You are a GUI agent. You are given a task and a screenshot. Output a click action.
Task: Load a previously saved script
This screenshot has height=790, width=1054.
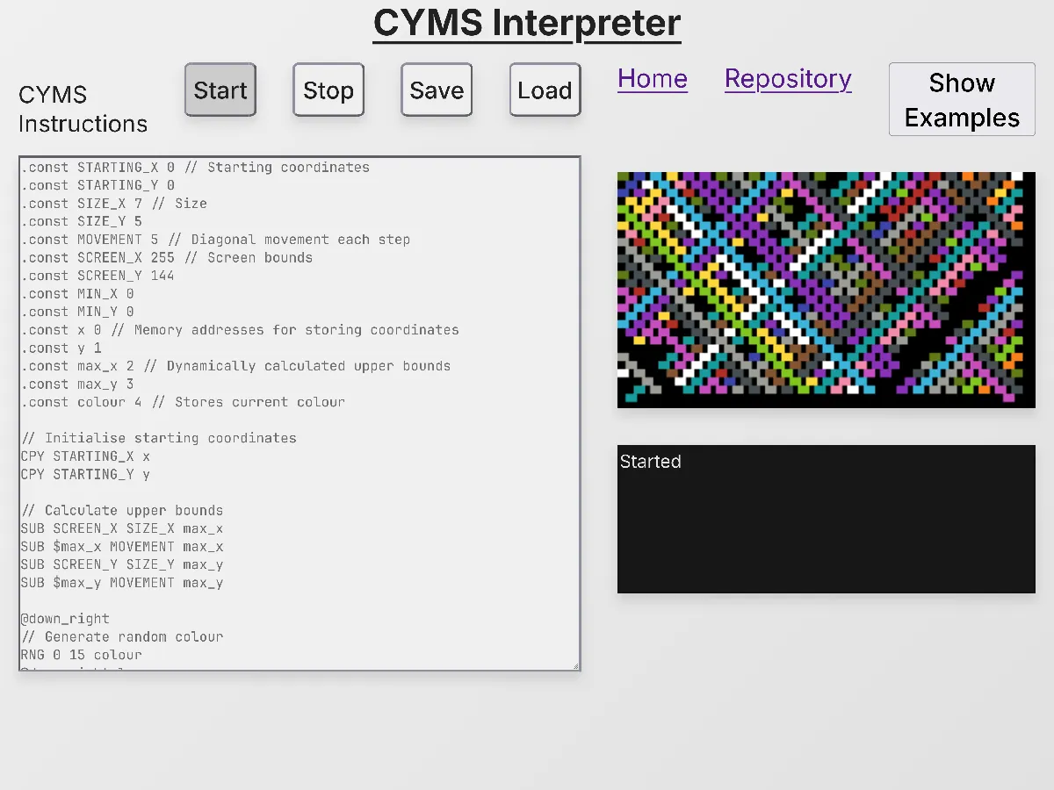[545, 90]
